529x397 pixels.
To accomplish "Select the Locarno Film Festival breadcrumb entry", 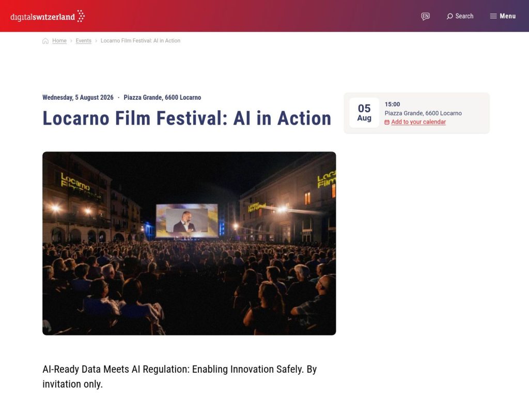I will click(x=141, y=40).
